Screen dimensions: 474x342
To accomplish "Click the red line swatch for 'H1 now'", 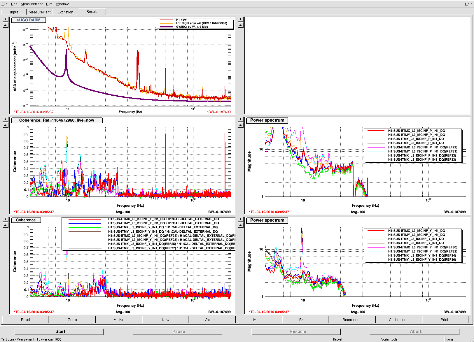I will click(166, 20).
